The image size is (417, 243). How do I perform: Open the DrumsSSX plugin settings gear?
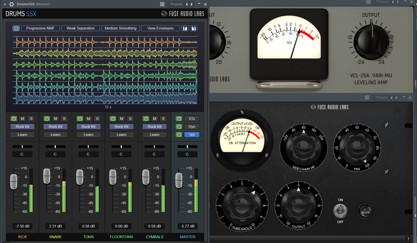point(12,4)
